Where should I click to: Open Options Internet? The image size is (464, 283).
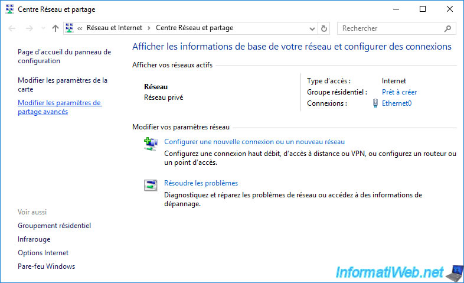tap(43, 253)
